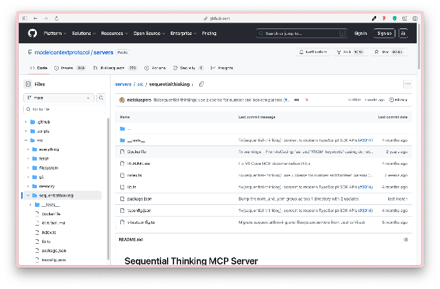Image resolution: width=440 pixels, height=289 pixels.
Task: Open the servers repository link
Action: [x=104, y=52]
